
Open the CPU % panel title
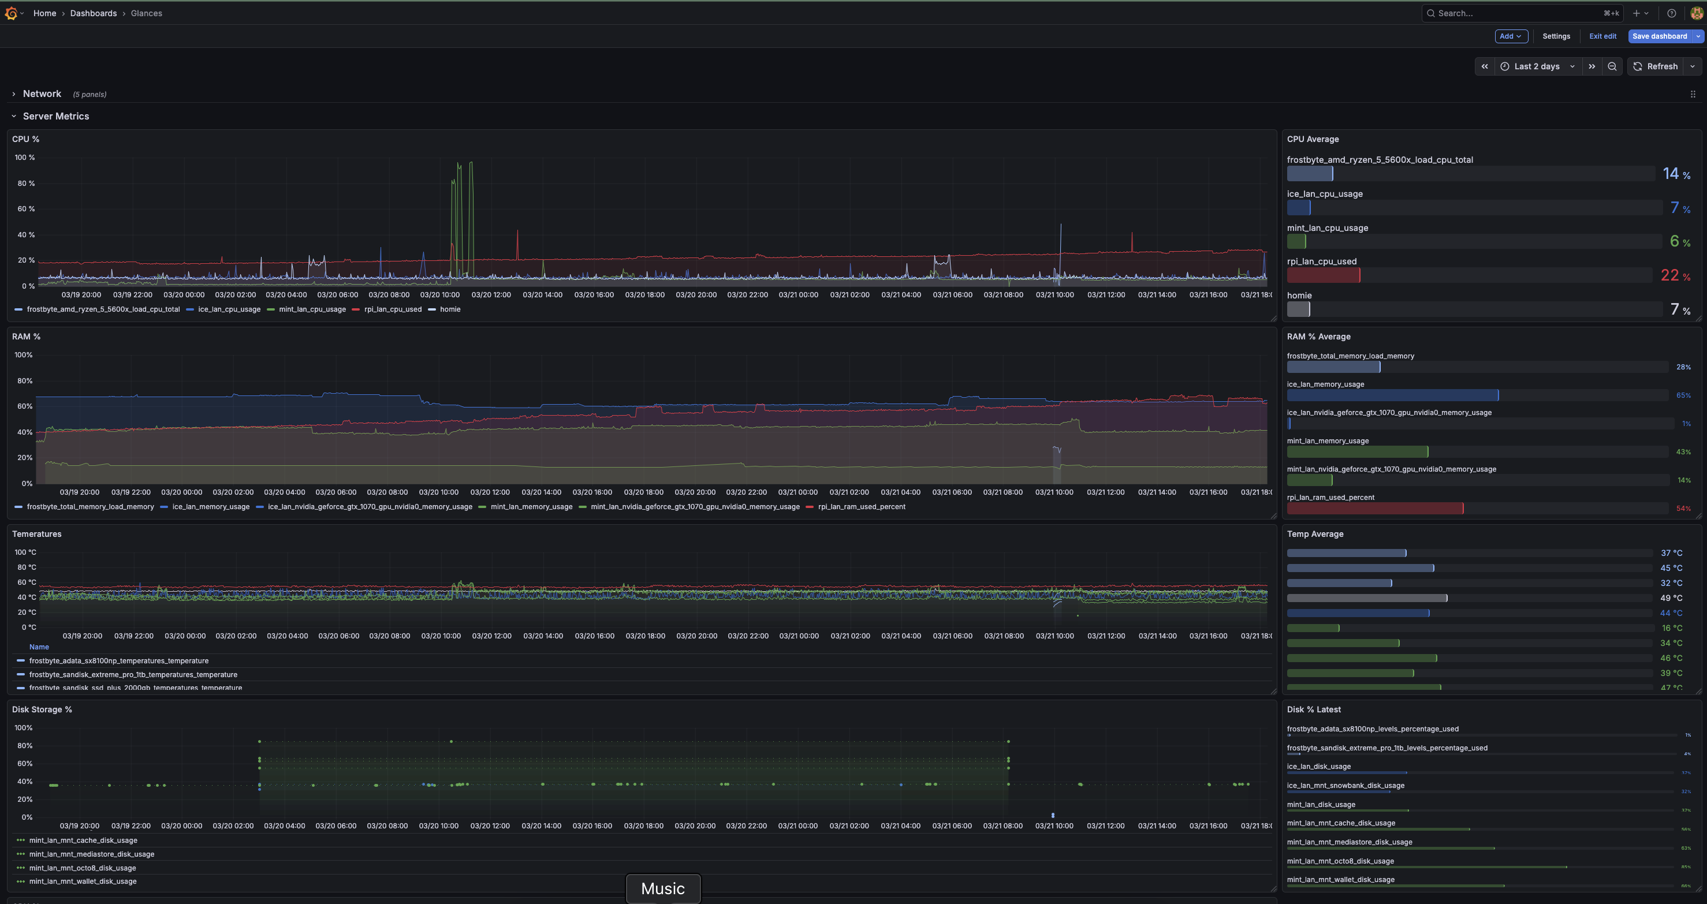click(25, 139)
